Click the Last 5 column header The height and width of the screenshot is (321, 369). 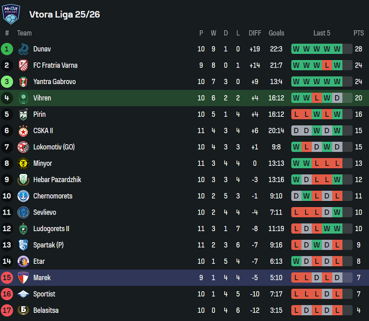click(322, 33)
